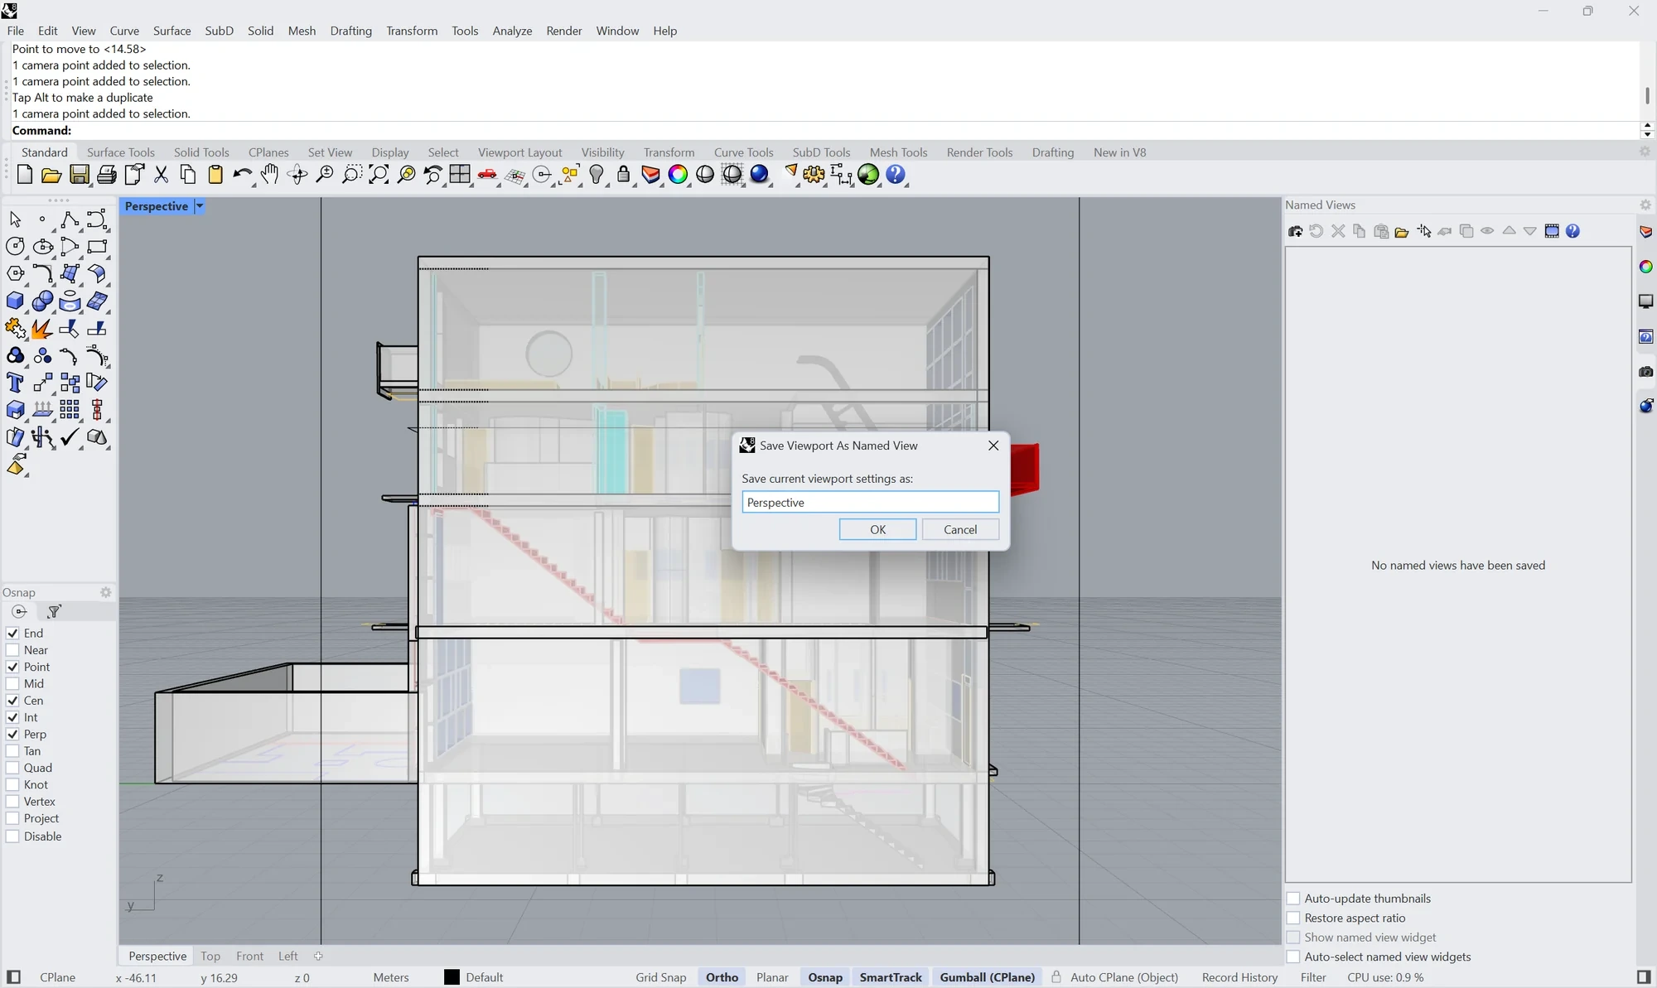Select the Box solid tool in sidebar
1657x988 pixels.
15,301
